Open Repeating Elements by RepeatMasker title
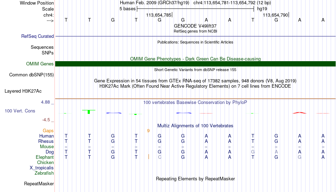The width and height of the screenshot is (336, 192). (195, 179)
